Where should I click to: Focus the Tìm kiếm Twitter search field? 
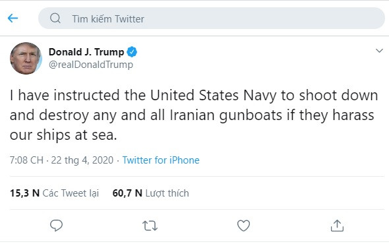[212, 18]
